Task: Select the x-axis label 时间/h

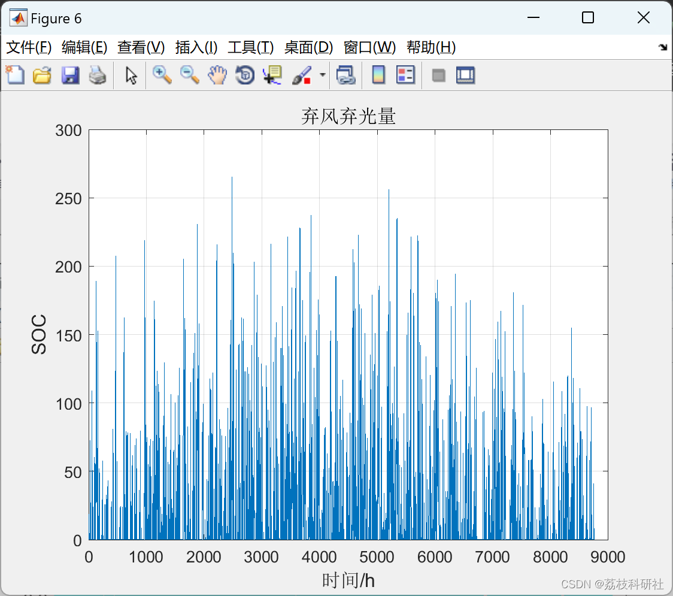Action: (x=348, y=580)
